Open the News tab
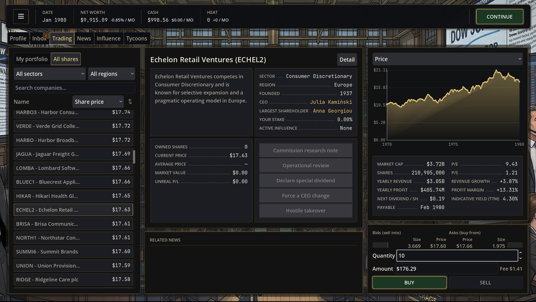Viewport: 536px width, 302px height. tap(84, 39)
